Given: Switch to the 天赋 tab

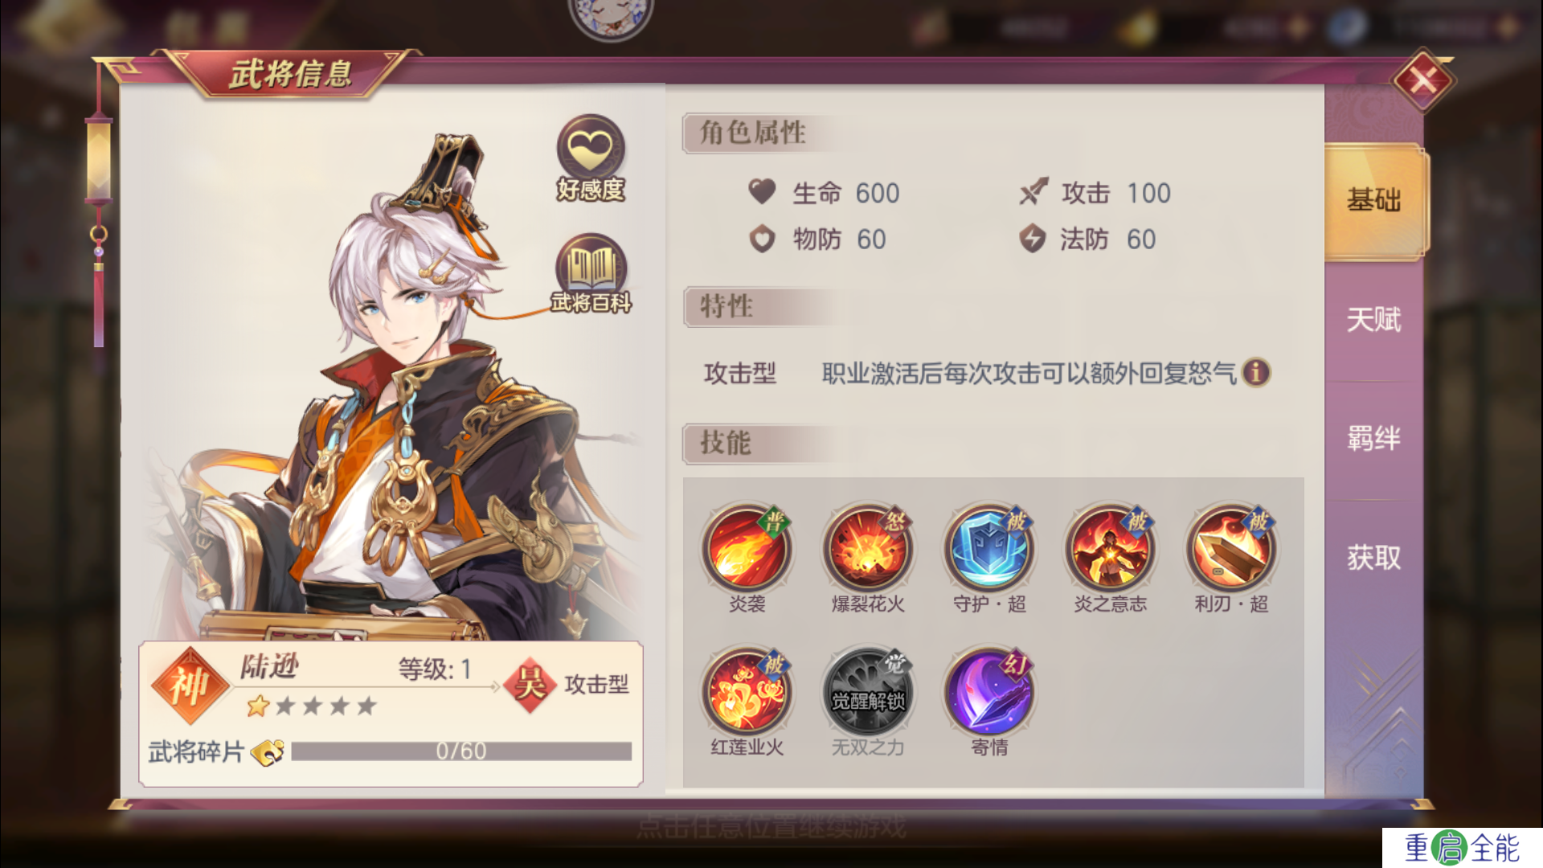Looking at the screenshot, I should (1374, 320).
